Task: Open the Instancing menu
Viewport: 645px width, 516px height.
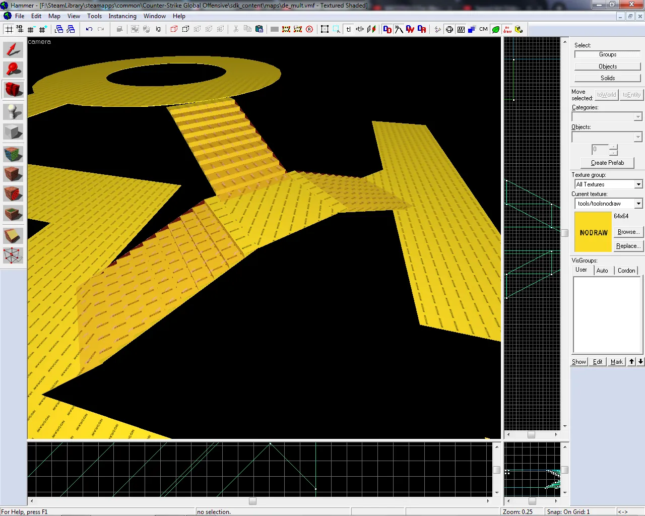Action: point(122,16)
